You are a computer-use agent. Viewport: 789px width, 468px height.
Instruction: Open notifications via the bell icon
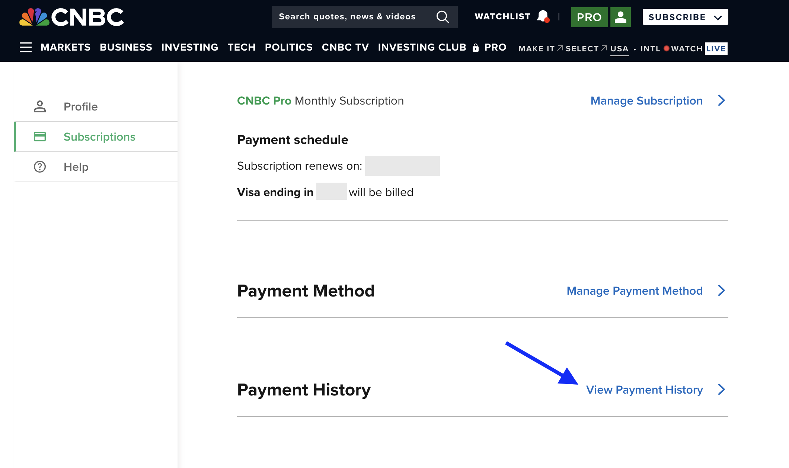pyautogui.click(x=543, y=16)
